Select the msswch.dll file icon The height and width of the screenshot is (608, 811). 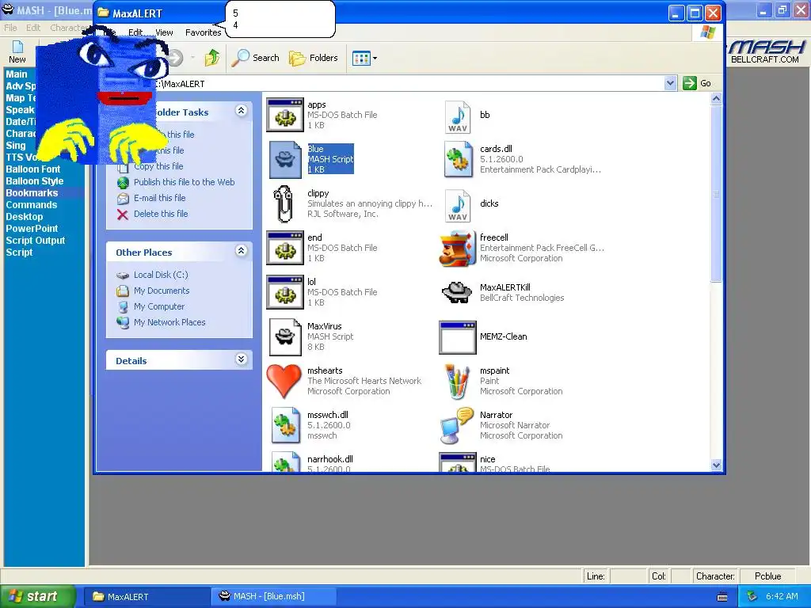(285, 425)
